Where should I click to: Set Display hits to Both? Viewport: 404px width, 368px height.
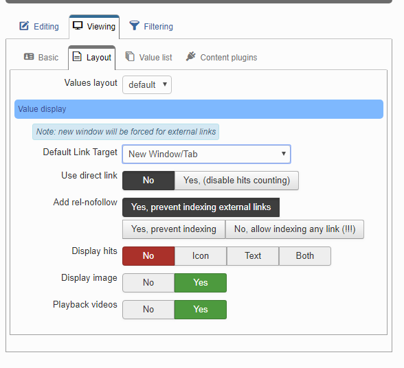click(305, 256)
